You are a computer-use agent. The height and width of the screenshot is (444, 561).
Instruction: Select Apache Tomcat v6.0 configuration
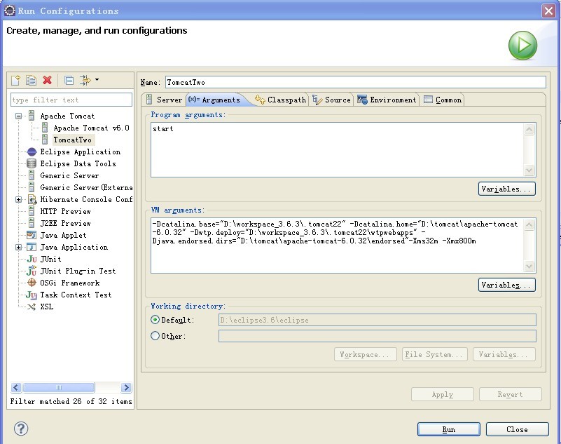click(x=91, y=128)
